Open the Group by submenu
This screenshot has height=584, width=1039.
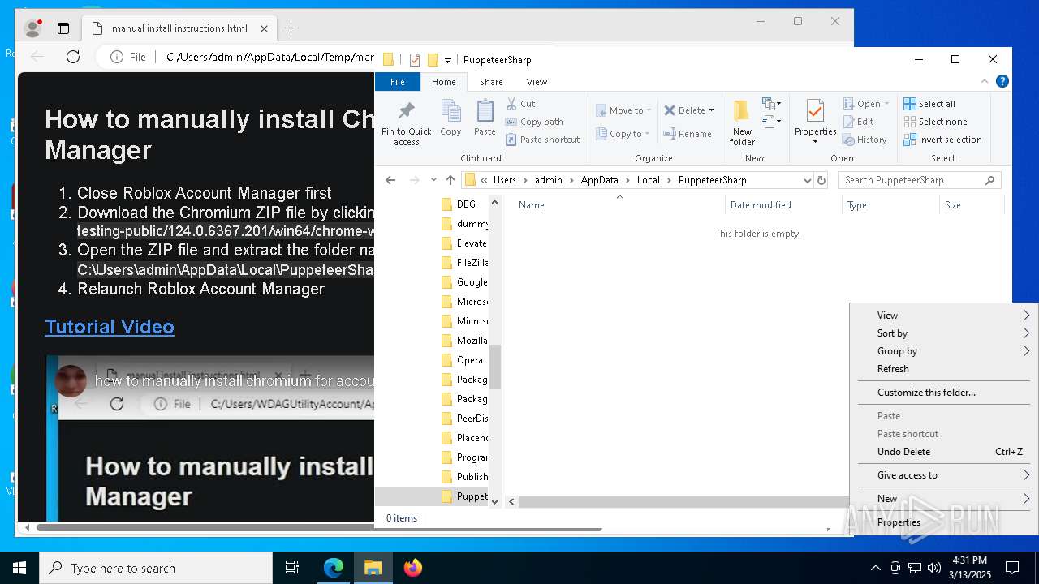point(944,351)
